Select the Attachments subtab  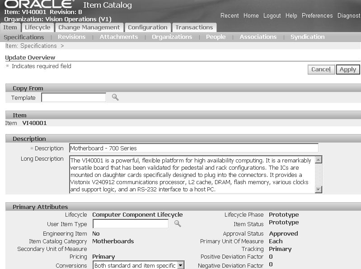point(119,37)
